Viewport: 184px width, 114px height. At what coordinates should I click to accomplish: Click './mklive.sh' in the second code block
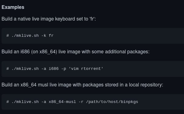[x=25, y=69]
